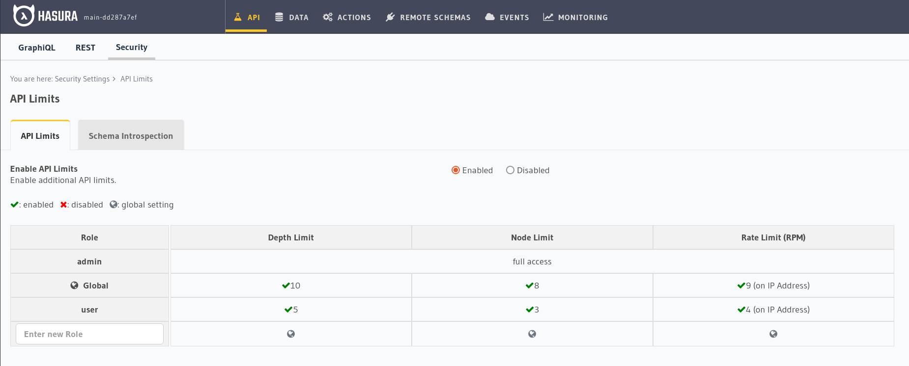
Task: Click the Security Settings breadcrumb link
Action: [82, 79]
